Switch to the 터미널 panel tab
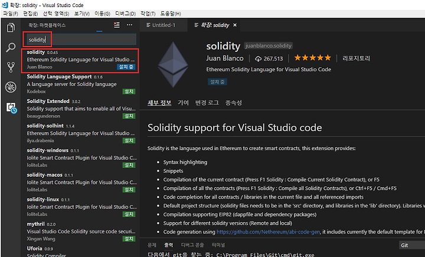Viewport: 425px width, 257px height. pyautogui.click(x=218, y=245)
